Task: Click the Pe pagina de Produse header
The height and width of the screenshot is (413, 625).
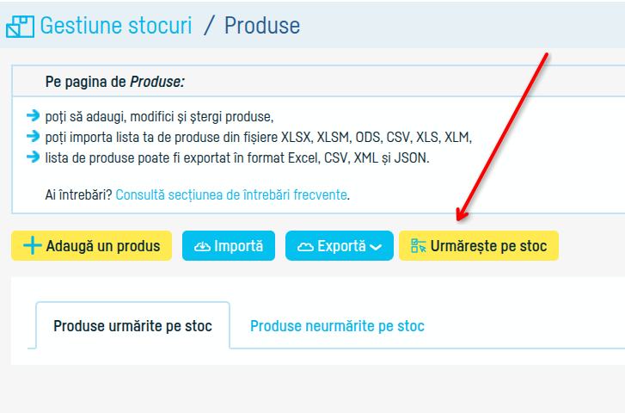Action: click(x=115, y=82)
